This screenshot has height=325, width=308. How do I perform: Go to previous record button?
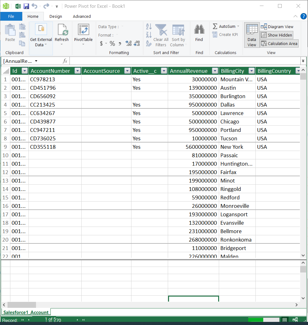coord(29,320)
